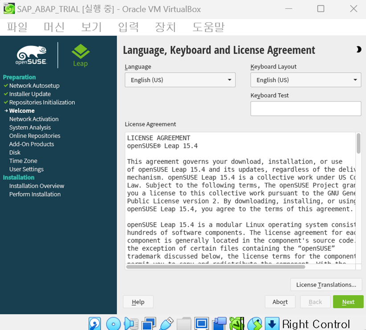The image size is (366, 330).
Task: Select Online Repositories step in sidebar
Action: (x=35, y=136)
